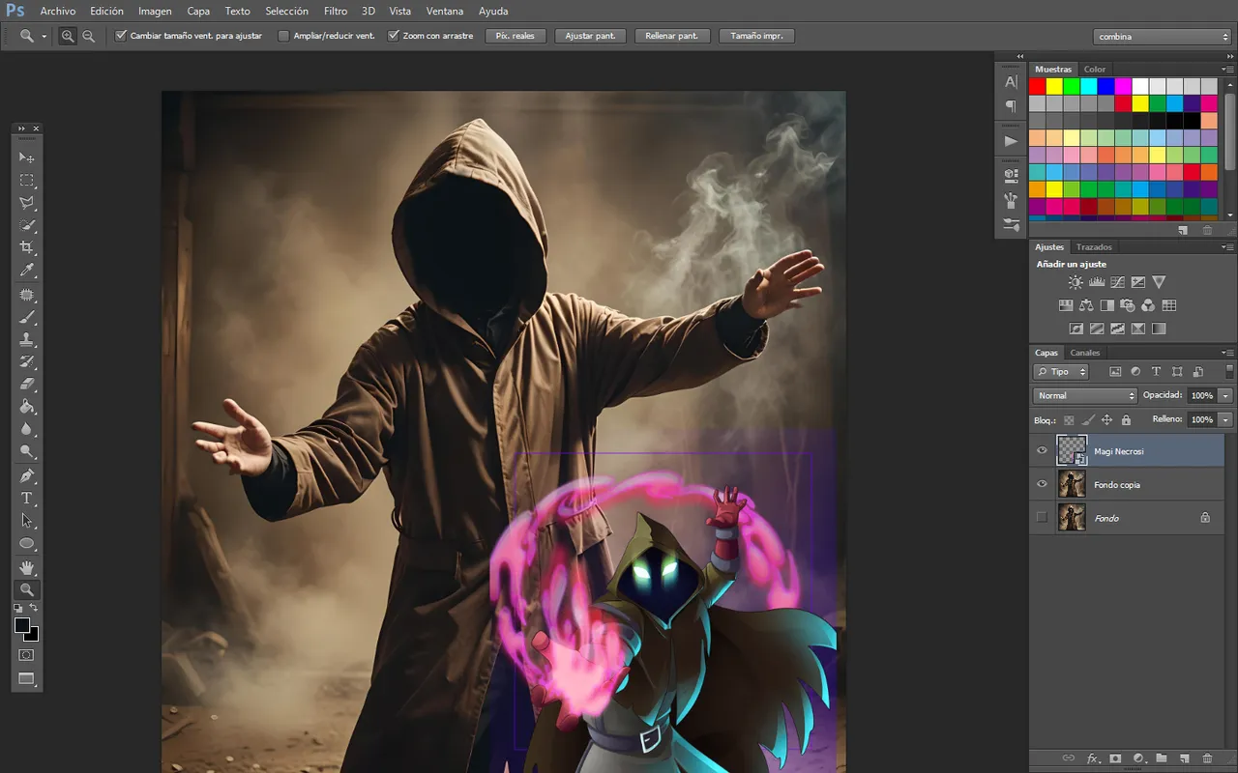Add a layer mask to layer
The height and width of the screenshot is (773, 1238).
[1115, 759]
